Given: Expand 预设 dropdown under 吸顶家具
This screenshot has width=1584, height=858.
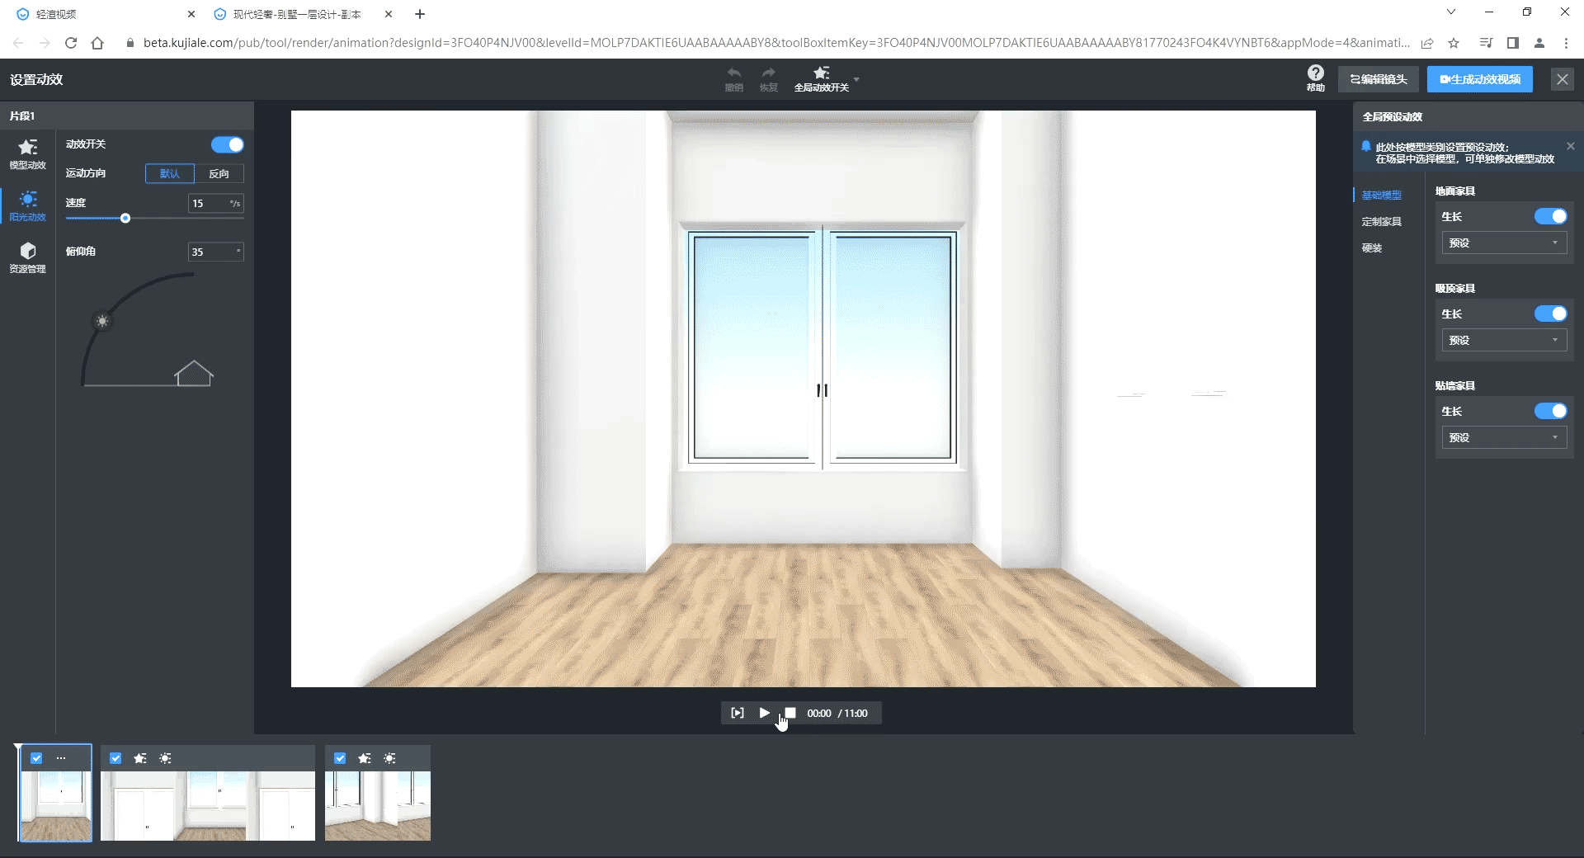Looking at the screenshot, I should click(x=1503, y=340).
